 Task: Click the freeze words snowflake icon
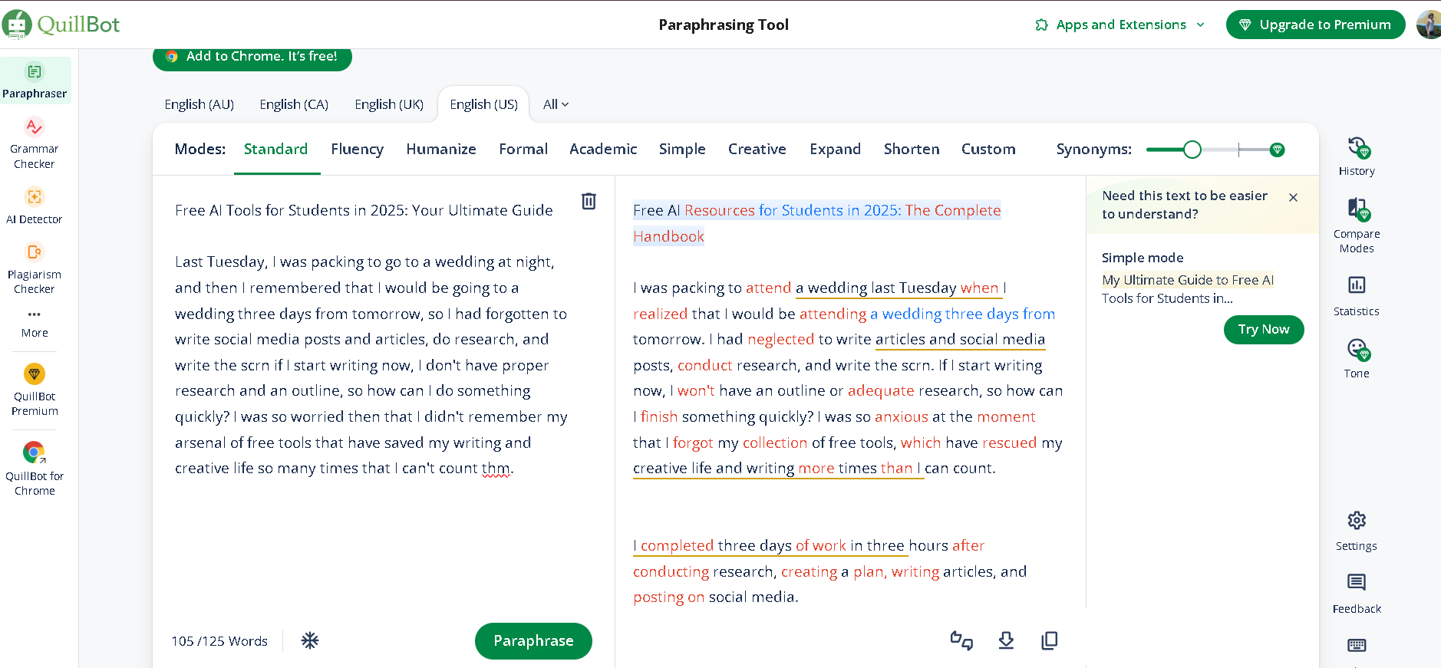[310, 640]
